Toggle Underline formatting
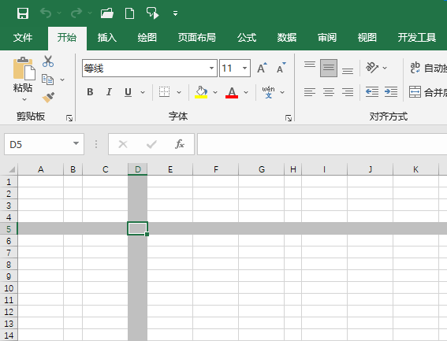 (x=128, y=92)
